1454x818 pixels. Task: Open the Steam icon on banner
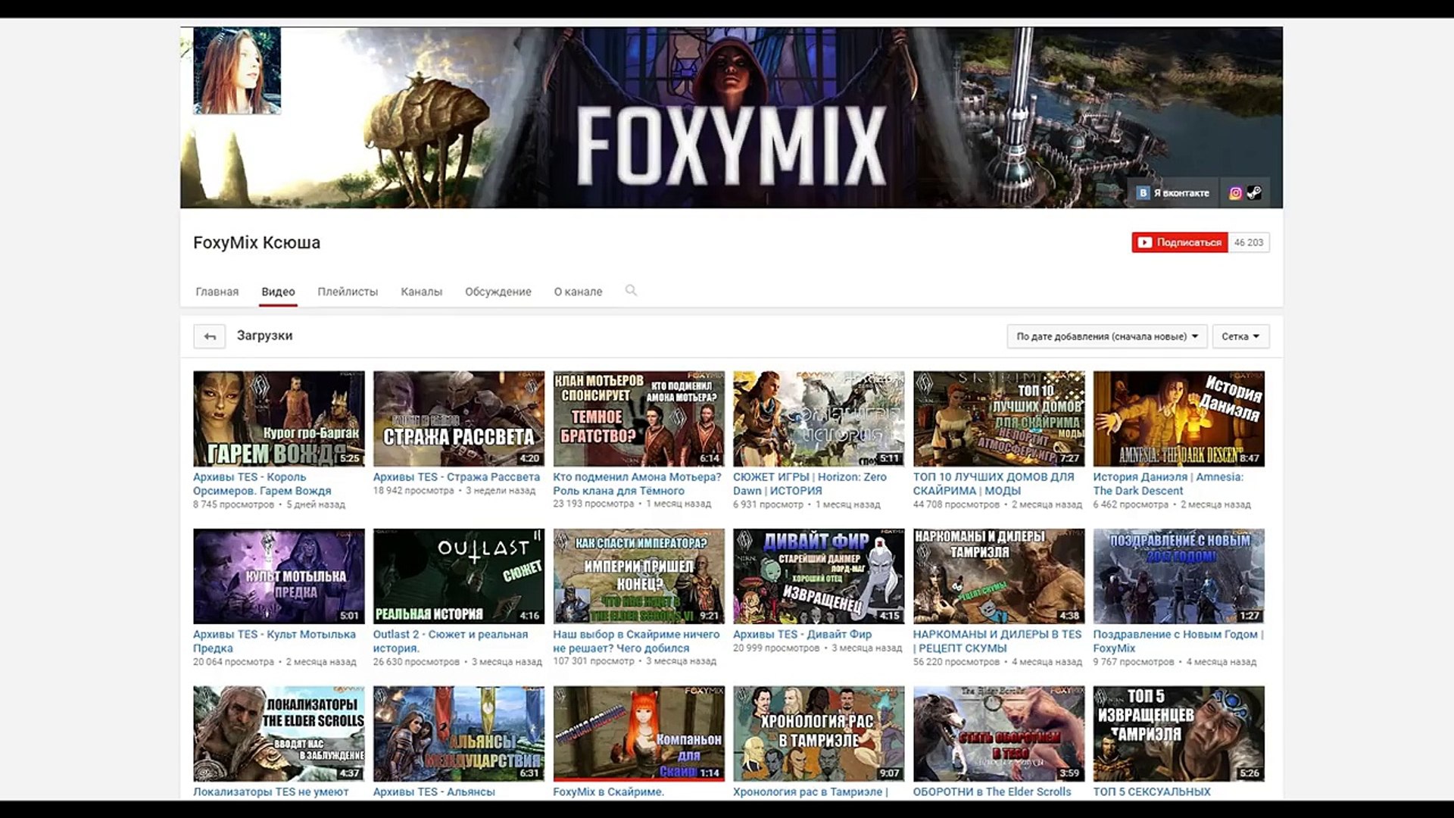[1254, 193]
